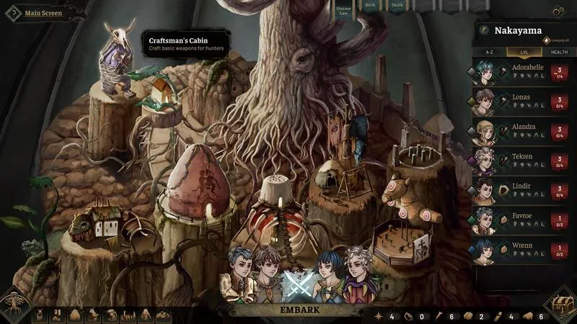
Task: Click Wrenn's red level badge
Action: pyautogui.click(x=559, y=250)
